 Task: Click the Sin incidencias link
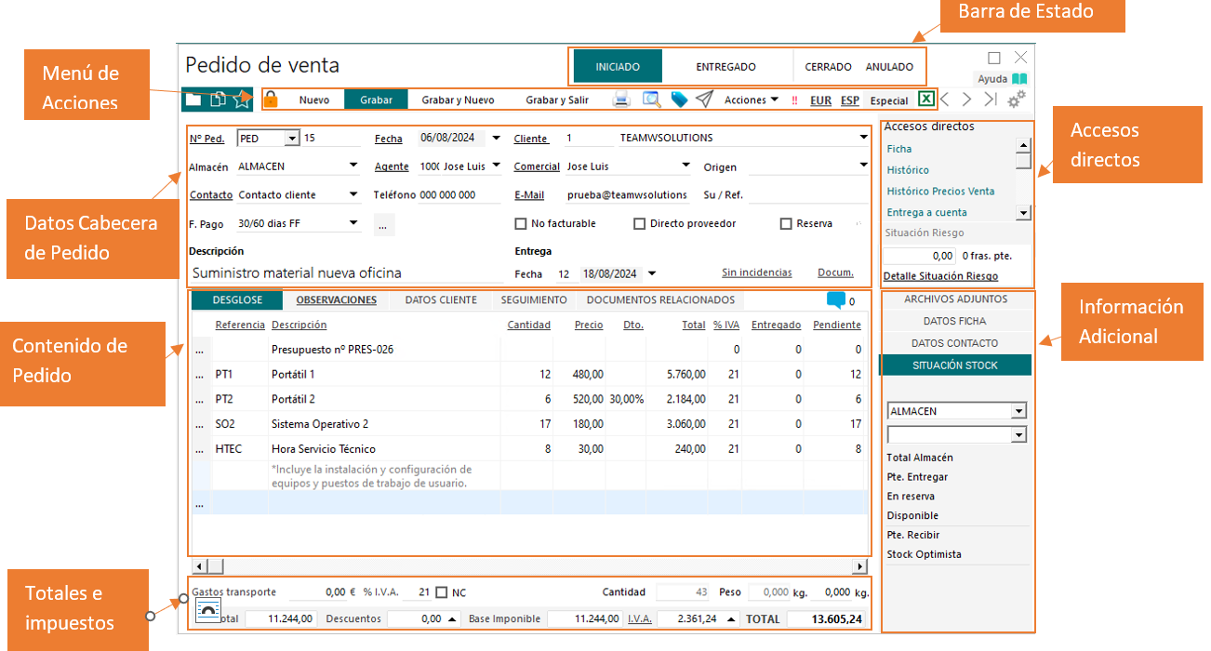pos(757,273)
